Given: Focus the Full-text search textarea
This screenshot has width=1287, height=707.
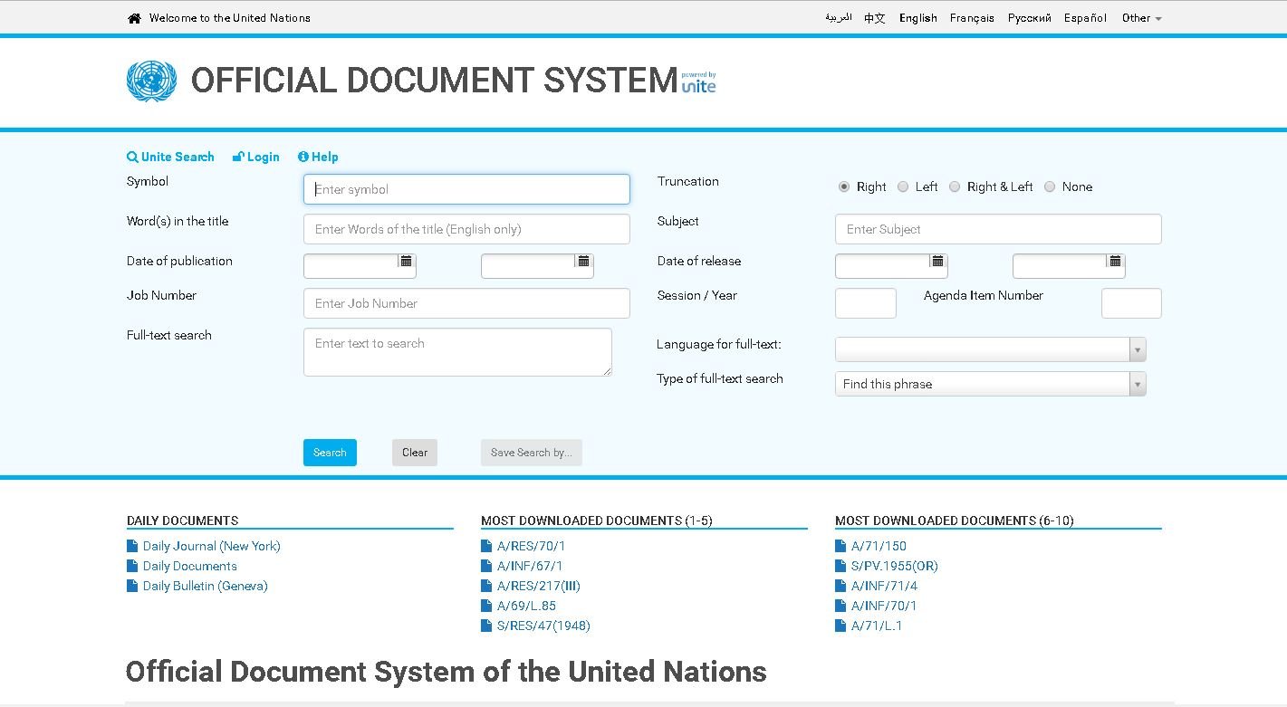Looking at the screenshot, I should pos(457,352).
